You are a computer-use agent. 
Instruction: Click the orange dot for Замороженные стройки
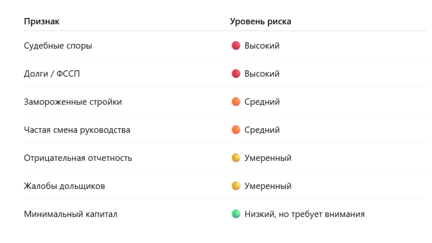(x=236, y=102)
